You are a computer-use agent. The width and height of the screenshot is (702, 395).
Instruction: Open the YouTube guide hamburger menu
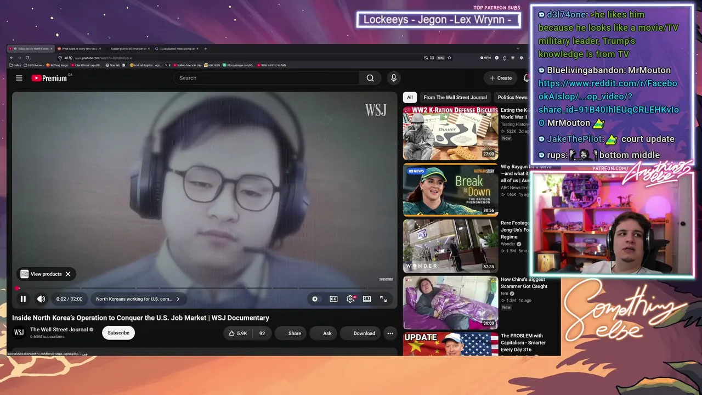point(19,78)
